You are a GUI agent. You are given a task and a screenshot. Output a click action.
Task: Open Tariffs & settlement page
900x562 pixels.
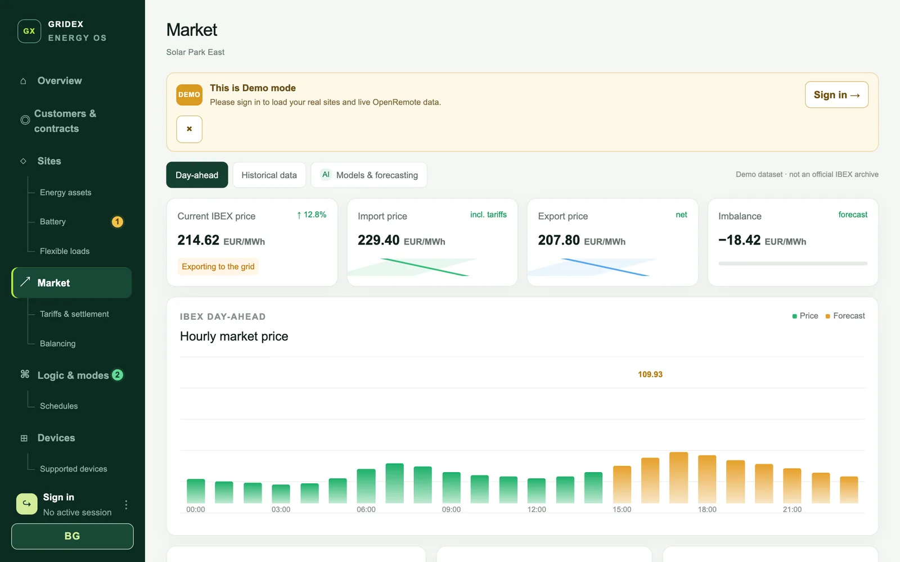pos(74,314)
